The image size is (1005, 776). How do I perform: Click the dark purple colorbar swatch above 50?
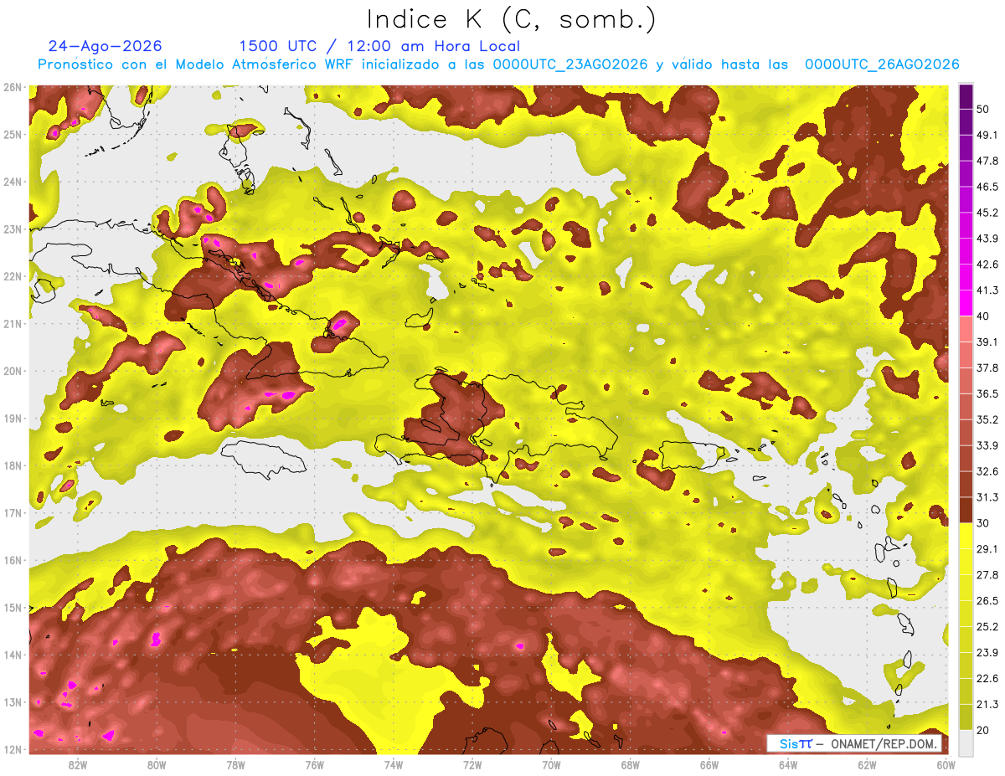tap(966, 95)
